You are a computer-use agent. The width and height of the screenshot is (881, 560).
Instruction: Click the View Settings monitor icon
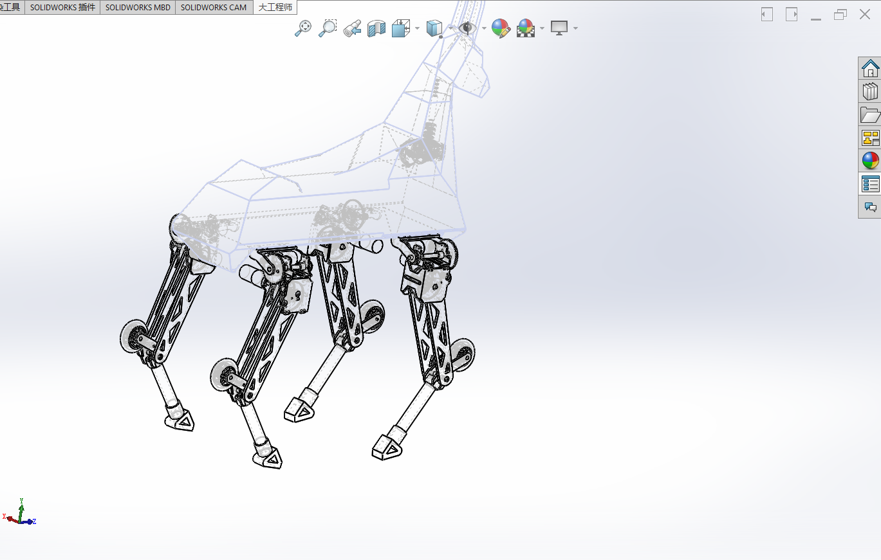pos(559,28)
